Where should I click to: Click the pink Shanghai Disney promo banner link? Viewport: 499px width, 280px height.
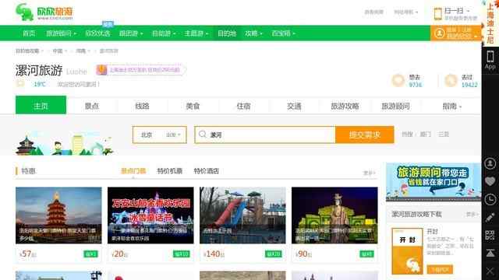tap(145, 70)
